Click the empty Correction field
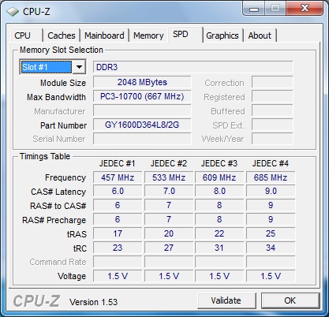The height and width of the screenshot is (317, 329). 272,82
